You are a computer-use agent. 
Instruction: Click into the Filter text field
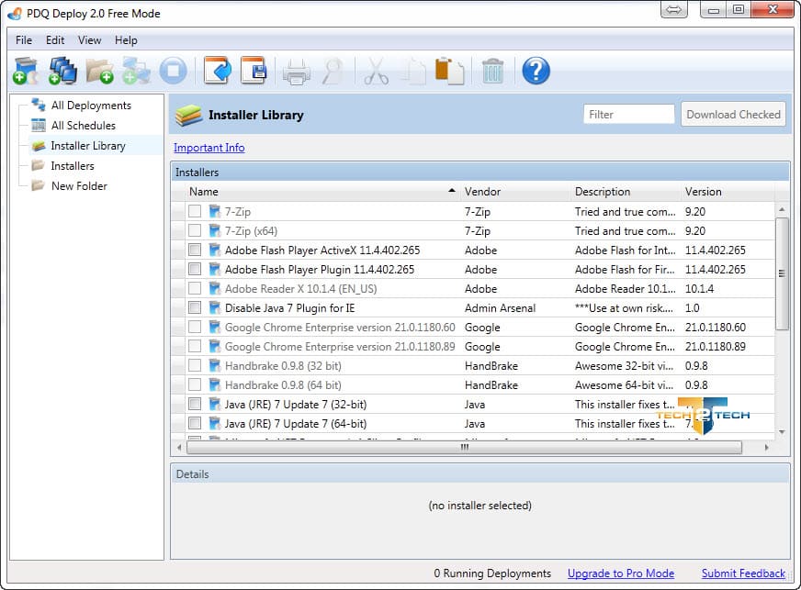[x=629, y=115]
